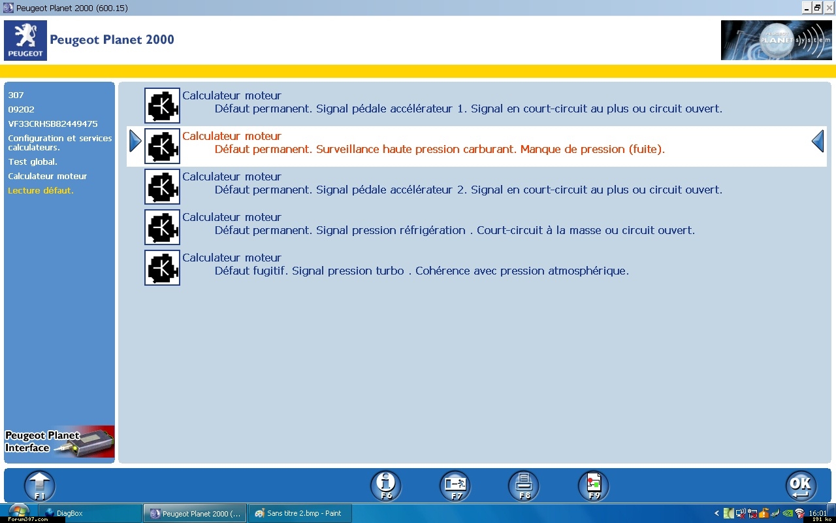
Task: Show hidden tray icons arrow
Action: pos(716,513)
